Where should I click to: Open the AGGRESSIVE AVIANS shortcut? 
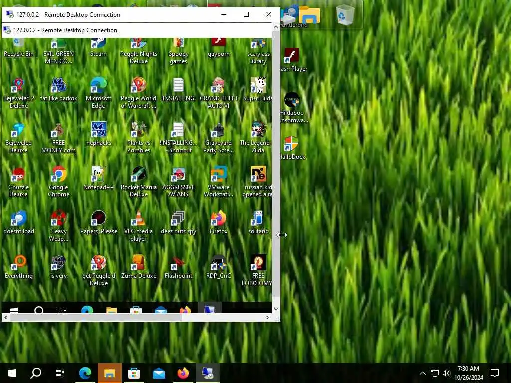(x=178, y=183)
